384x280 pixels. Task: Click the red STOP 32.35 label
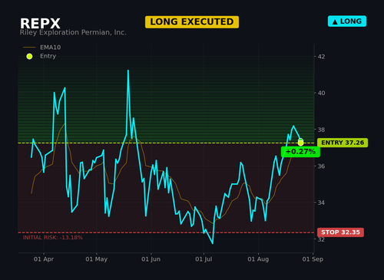[x=340, y=232]
